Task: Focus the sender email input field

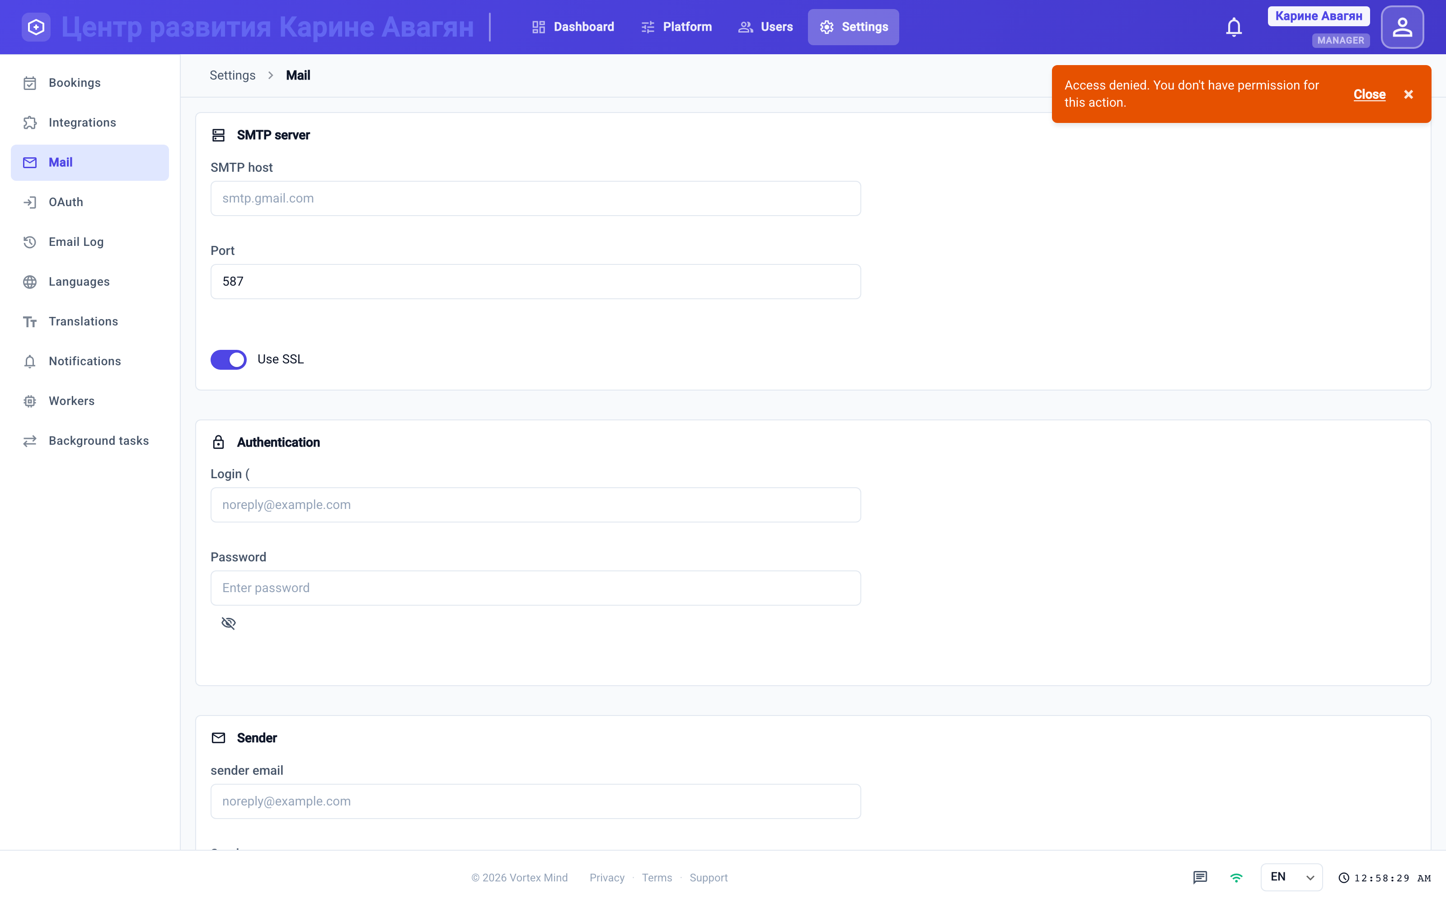Action: pos(535,802)
